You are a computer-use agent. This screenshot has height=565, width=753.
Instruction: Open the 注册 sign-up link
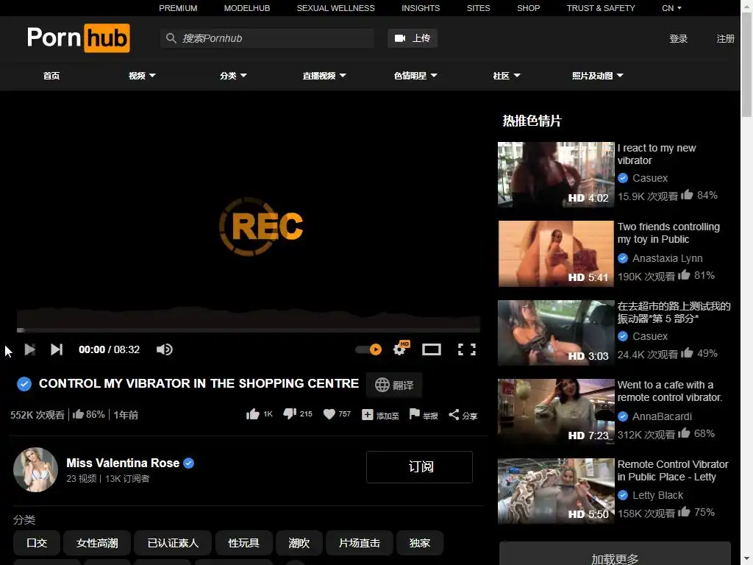[725, 38]
